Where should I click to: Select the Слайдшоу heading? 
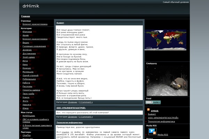click(152, 64)
